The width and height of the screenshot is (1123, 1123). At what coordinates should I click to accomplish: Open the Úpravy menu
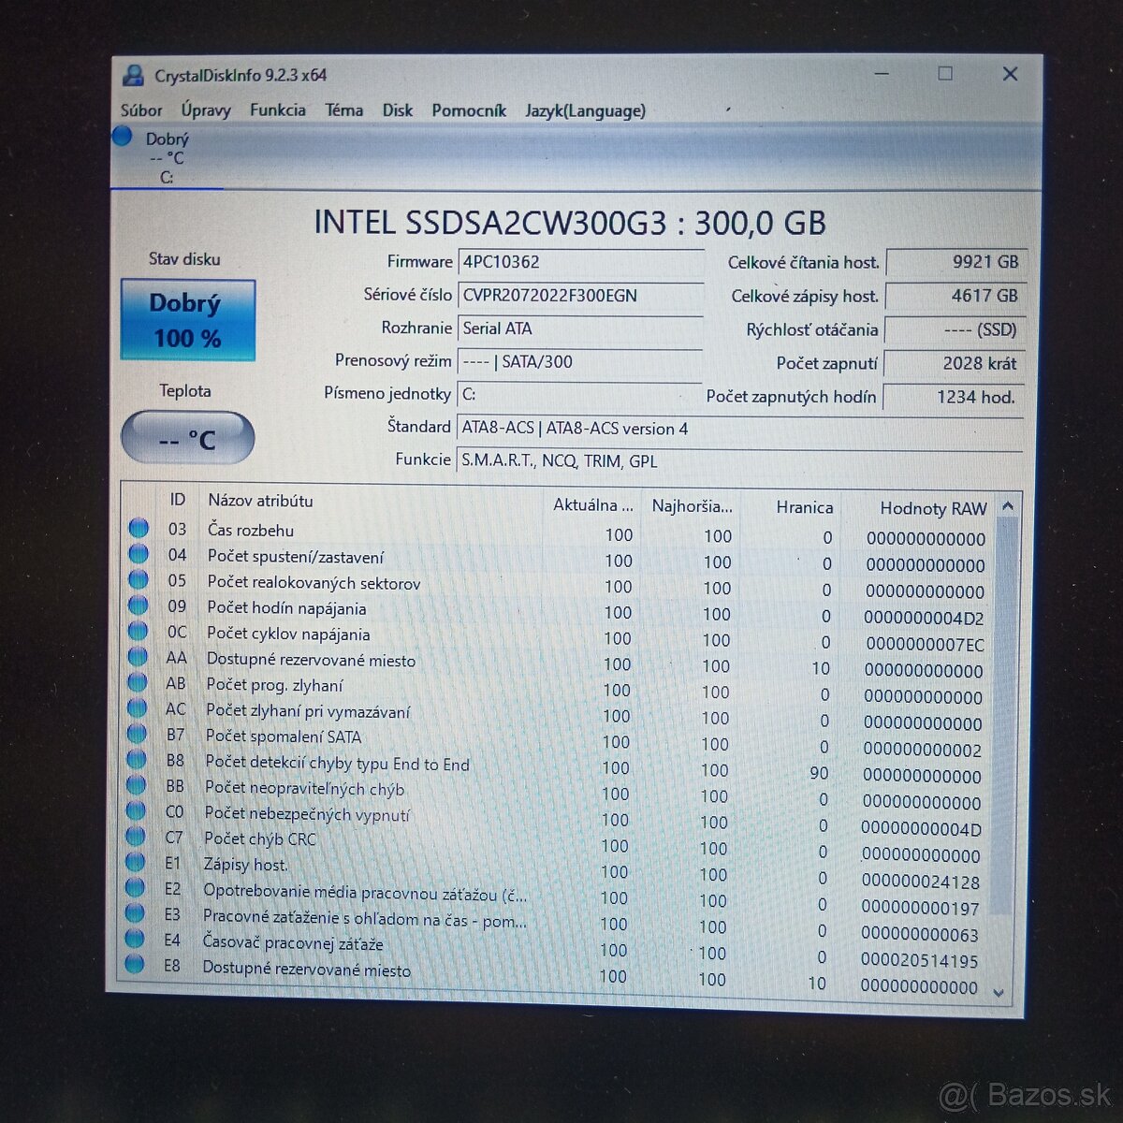click(x=206, y=110)
